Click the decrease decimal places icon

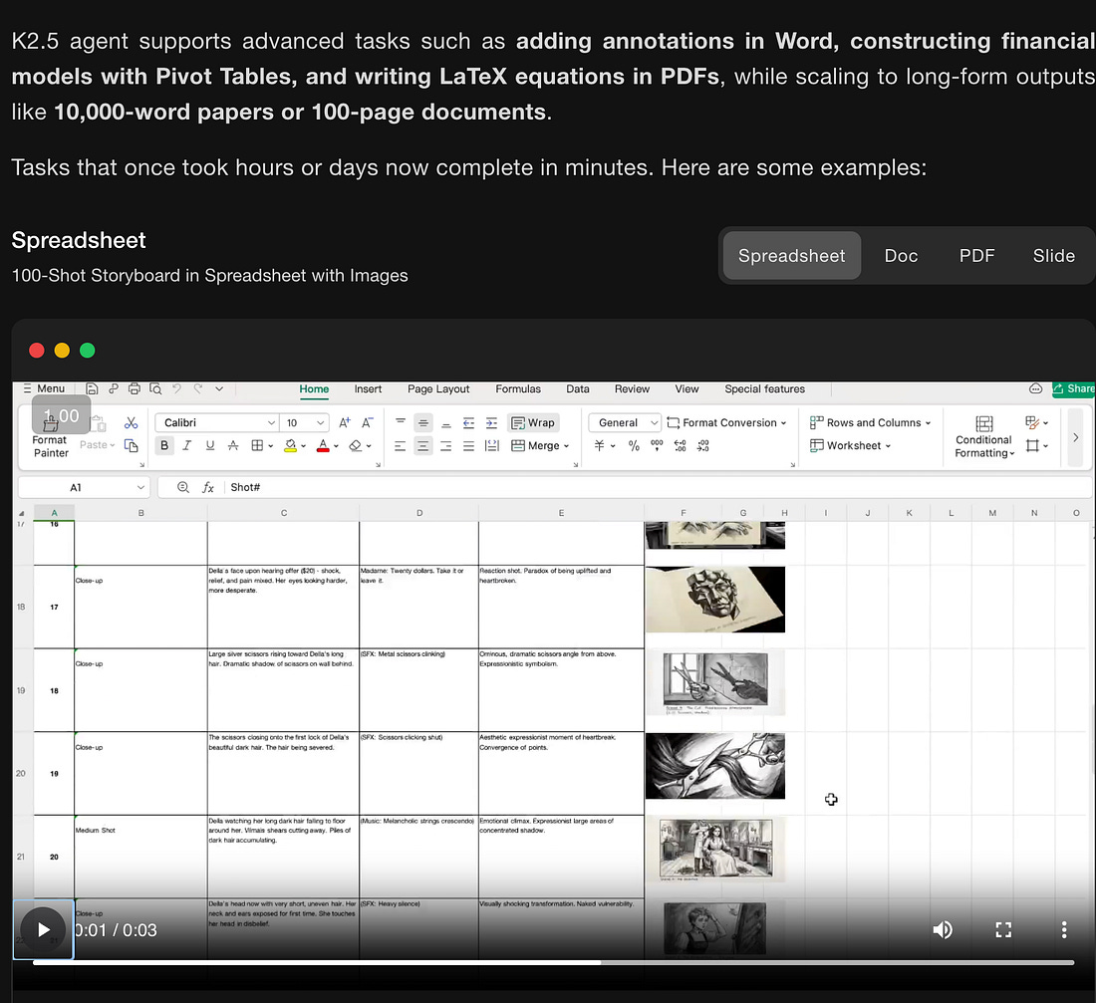click(703, 445)
